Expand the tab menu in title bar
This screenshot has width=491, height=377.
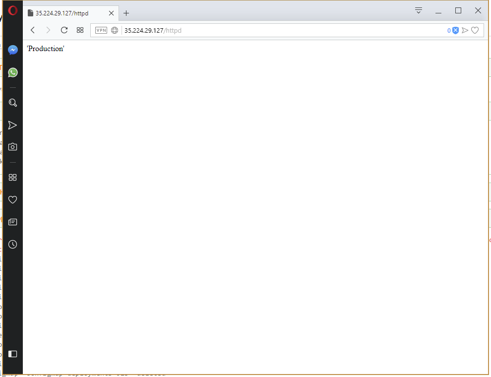[x=419, y=10]
